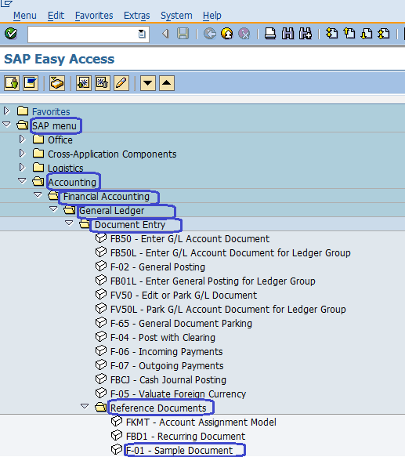Expand the Cross-Application Components folder
This screenshot has height=457, width=405.
[x=22, y=153]
